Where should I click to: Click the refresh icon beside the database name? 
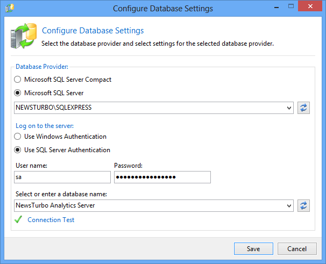(304, 205)
